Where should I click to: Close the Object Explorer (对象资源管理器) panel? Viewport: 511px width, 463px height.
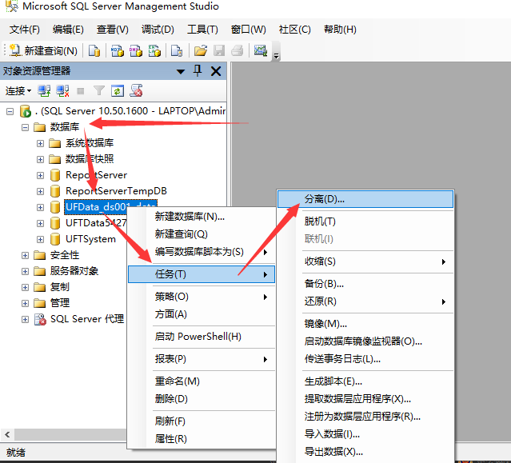click(x=216, y=71)
